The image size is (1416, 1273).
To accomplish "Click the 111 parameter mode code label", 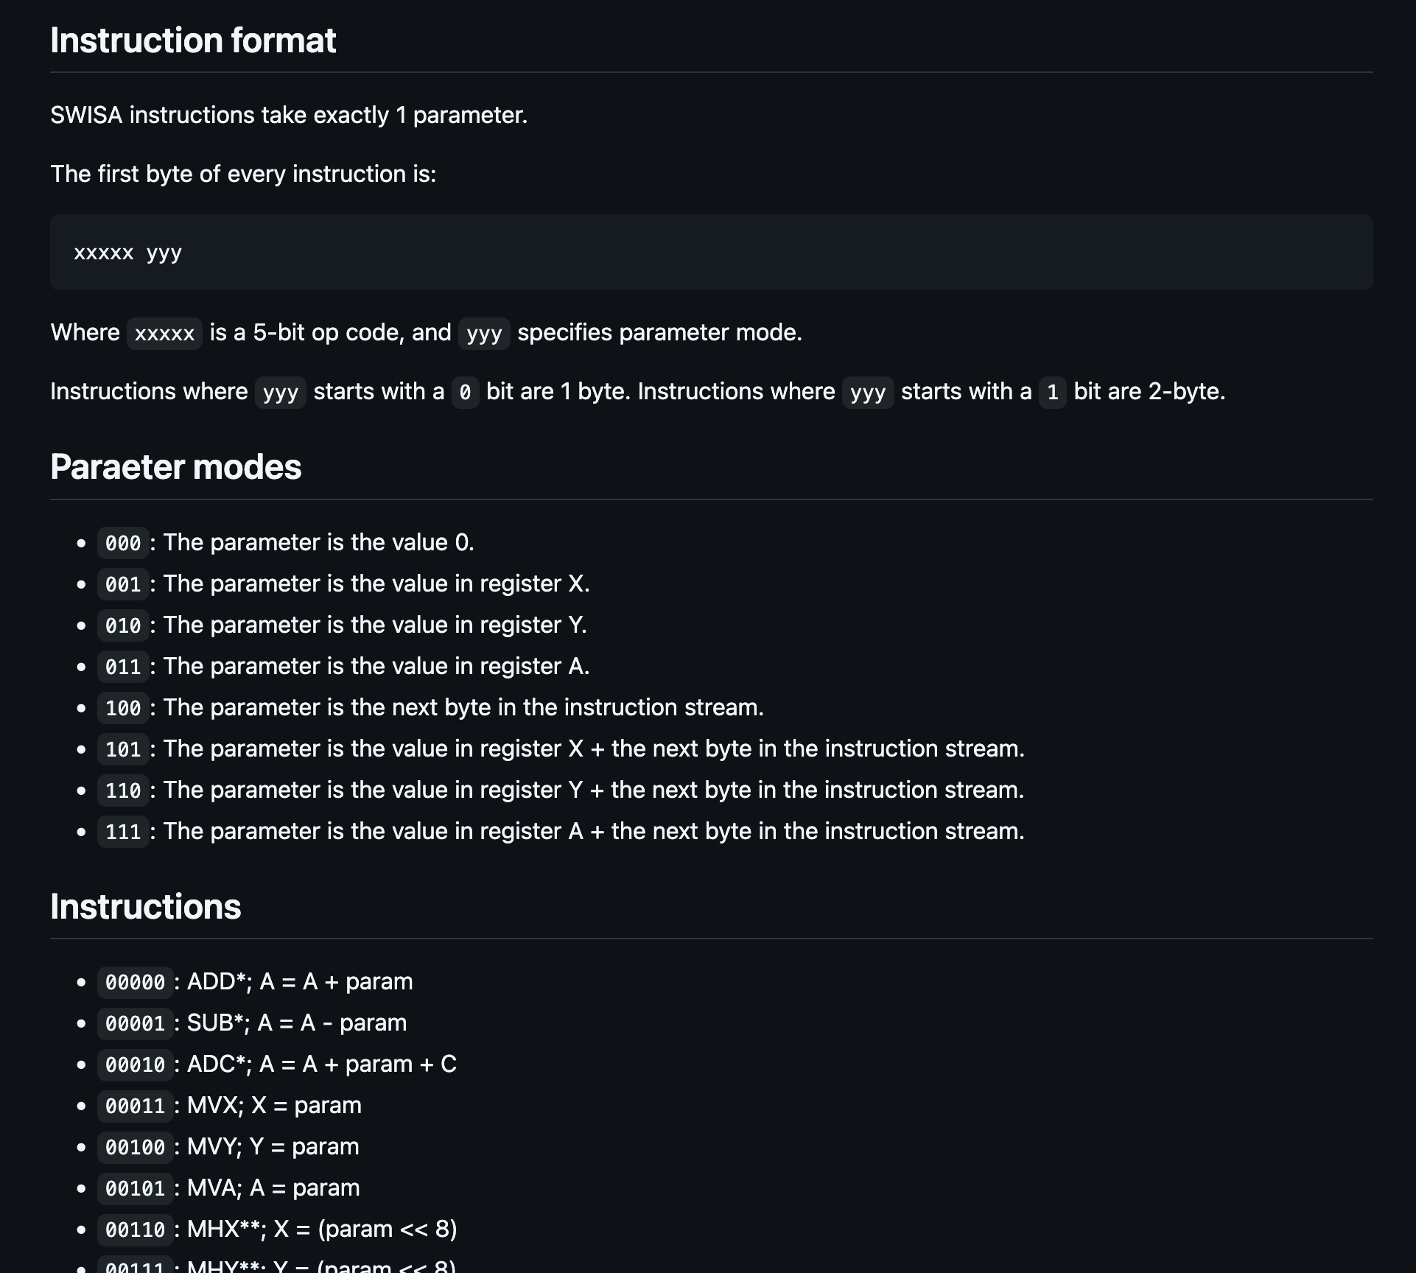I will point(123,832).
